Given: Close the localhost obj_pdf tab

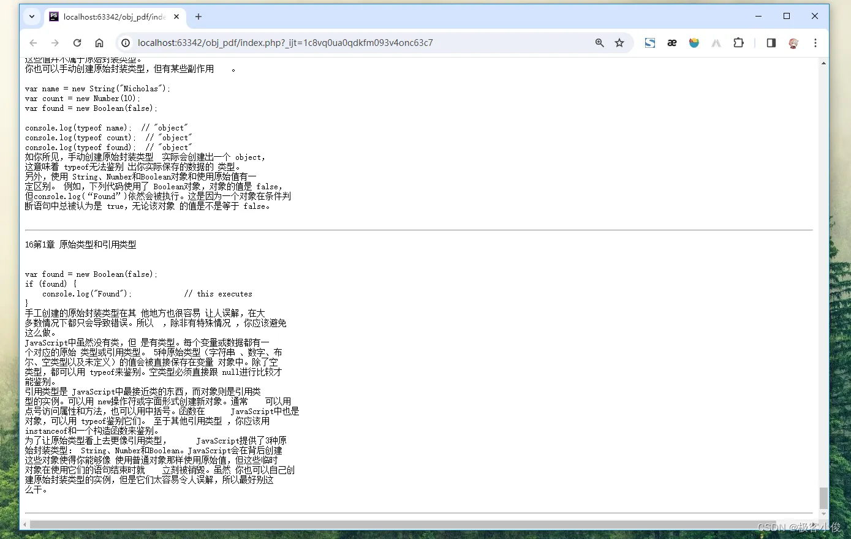Looking at the screenshot, I should click(176, 17).
